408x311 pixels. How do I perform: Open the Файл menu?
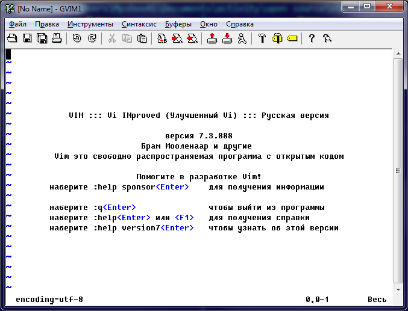click(17, 24)
